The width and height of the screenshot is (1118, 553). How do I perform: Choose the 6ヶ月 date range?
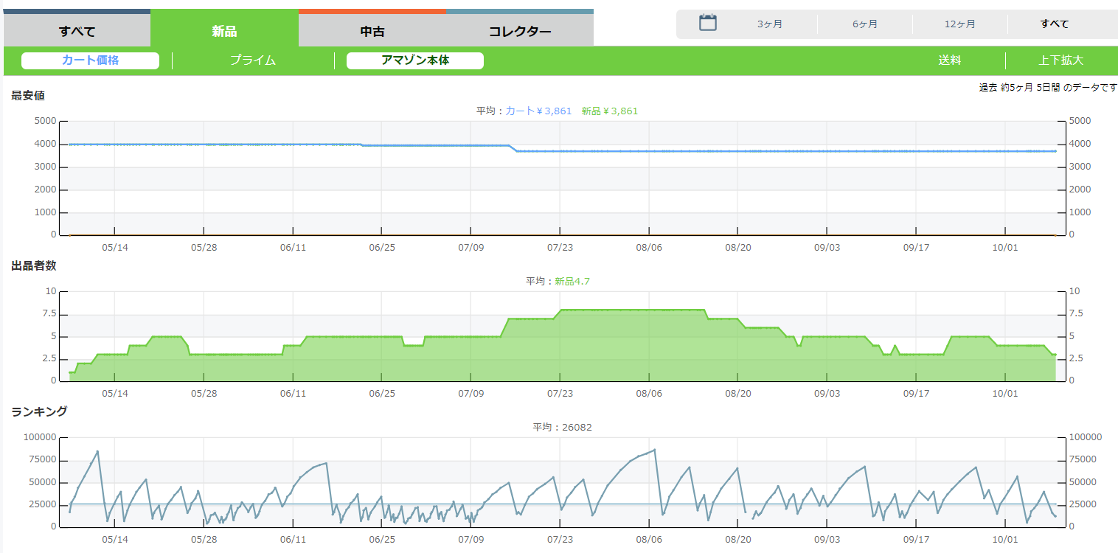coord(864,24)
